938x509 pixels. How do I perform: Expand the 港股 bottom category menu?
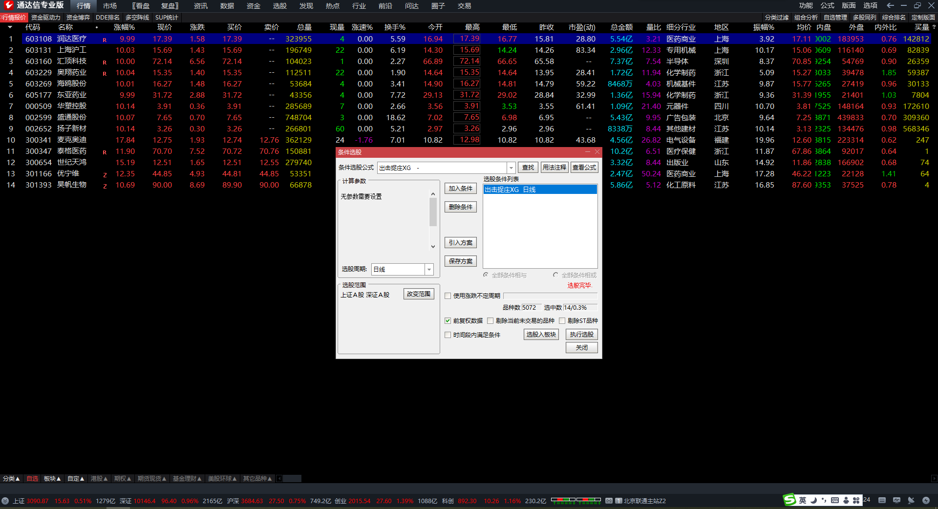99,479
